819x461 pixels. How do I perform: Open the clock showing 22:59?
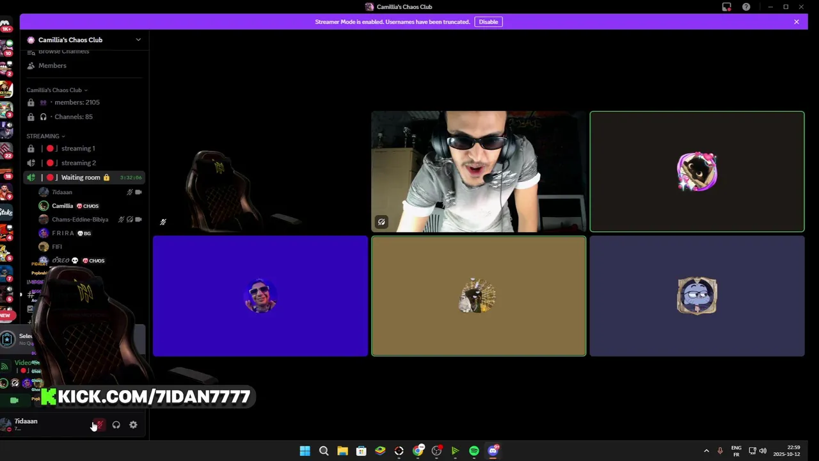(x=786, y=451)
